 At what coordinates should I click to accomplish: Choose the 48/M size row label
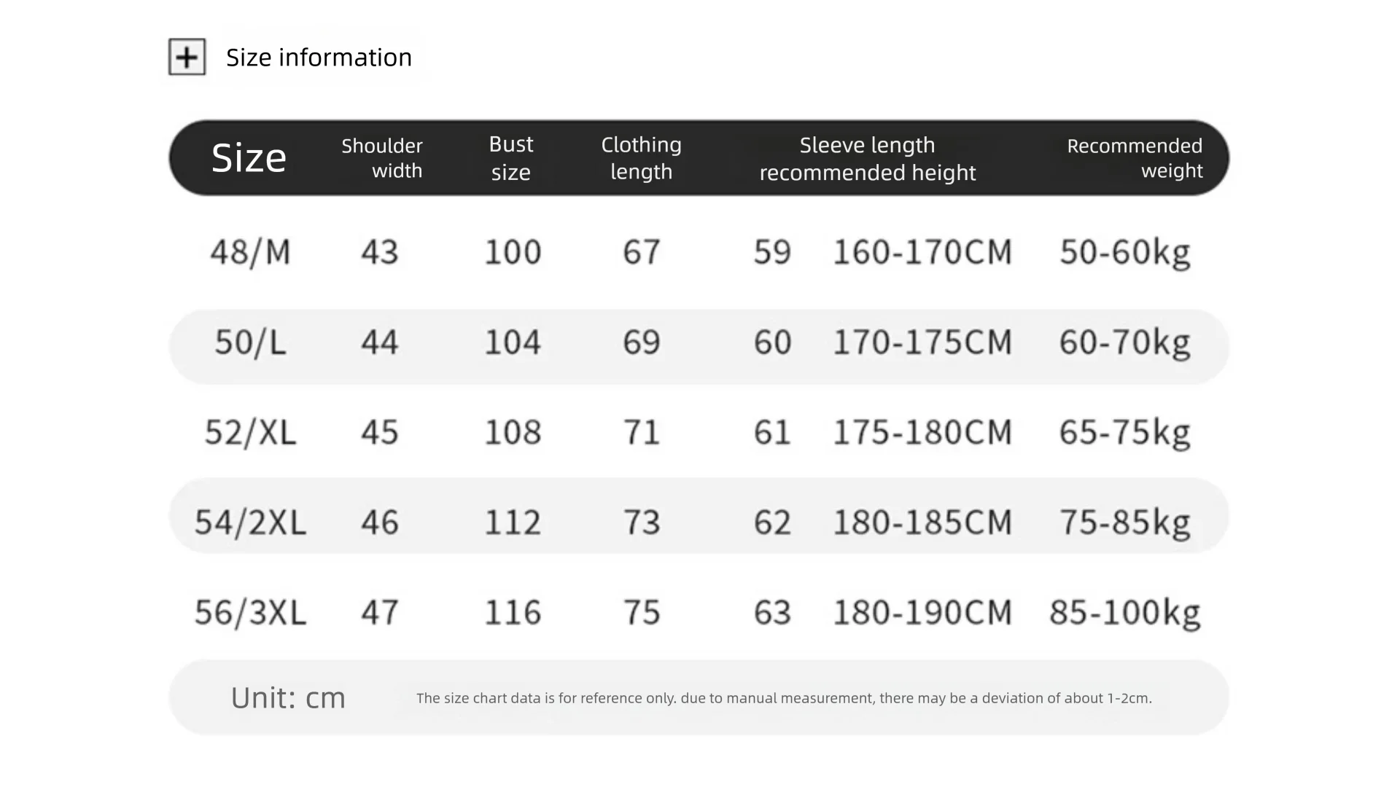pos(250,252)
